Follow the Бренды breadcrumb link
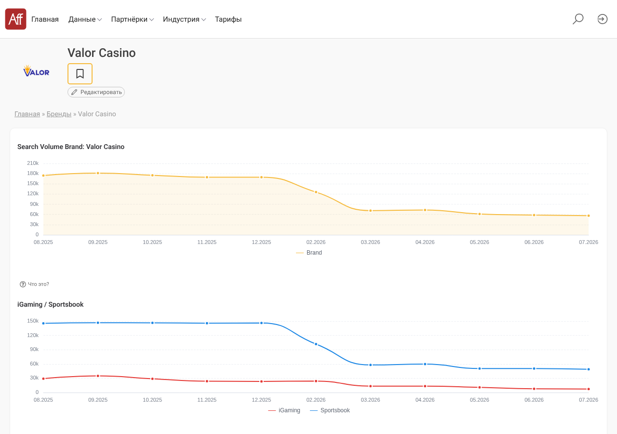 (59, 114)
